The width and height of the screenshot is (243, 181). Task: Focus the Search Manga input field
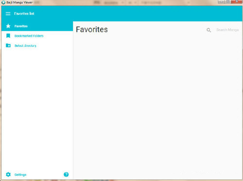227,30
